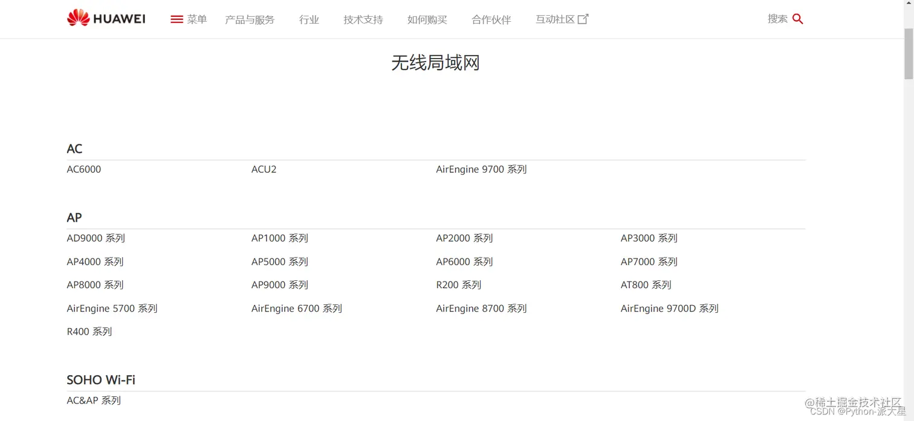Open AirEngine 8700 系列 link

pyautogui.click(x=481, y=308)
